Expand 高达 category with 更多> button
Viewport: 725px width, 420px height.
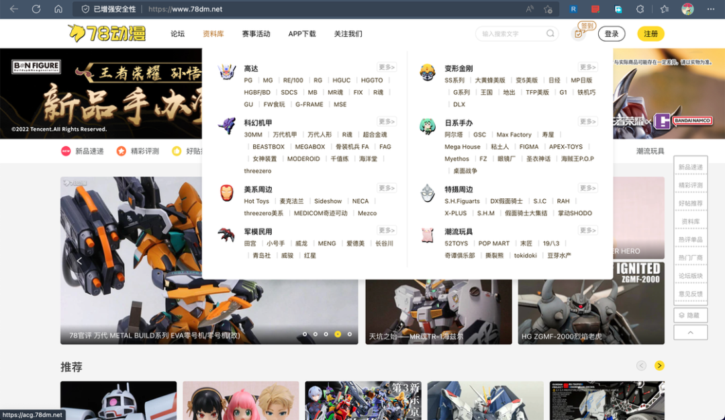click(387, 67)
